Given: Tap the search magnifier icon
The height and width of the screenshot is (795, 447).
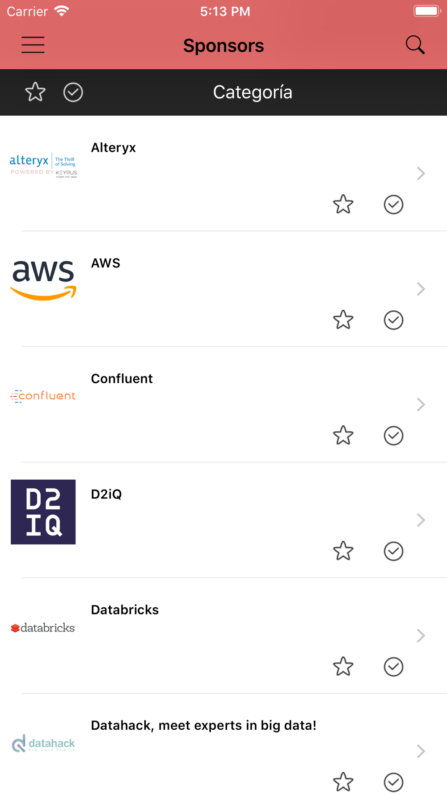Looking at the screenshot, I should [x=415, y=45].
